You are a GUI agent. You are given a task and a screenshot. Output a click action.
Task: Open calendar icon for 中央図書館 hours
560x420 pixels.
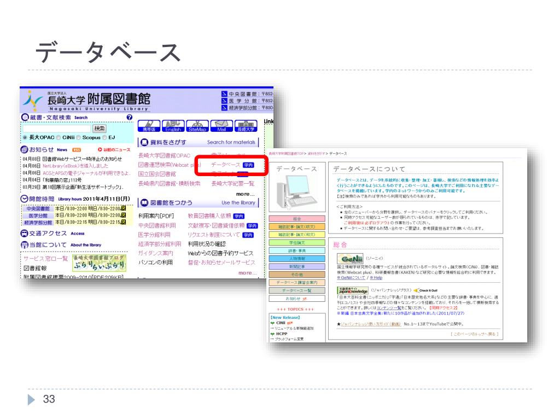[x=123, y=208]
